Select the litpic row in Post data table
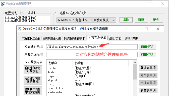169x96 pixels. pyautogui.click(x=90, y=84)
